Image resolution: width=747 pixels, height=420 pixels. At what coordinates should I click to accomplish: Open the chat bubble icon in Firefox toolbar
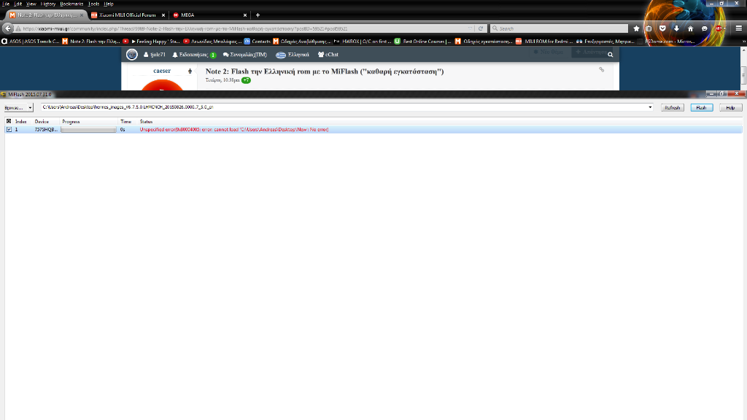pos(704,28)
